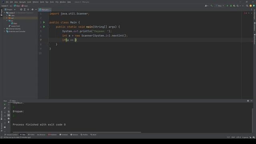Click the Collapse All icon in Project panel
Viewport: 256px width, 144px height.
pos(28,10)
